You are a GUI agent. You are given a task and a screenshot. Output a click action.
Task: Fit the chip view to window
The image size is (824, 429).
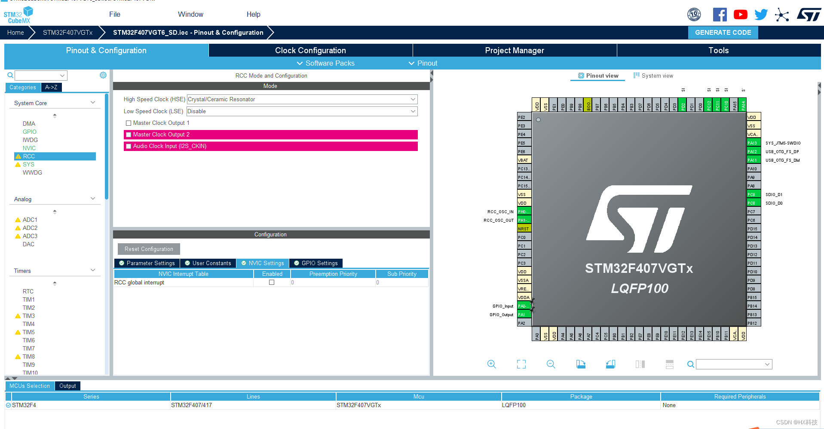(521, 364)
